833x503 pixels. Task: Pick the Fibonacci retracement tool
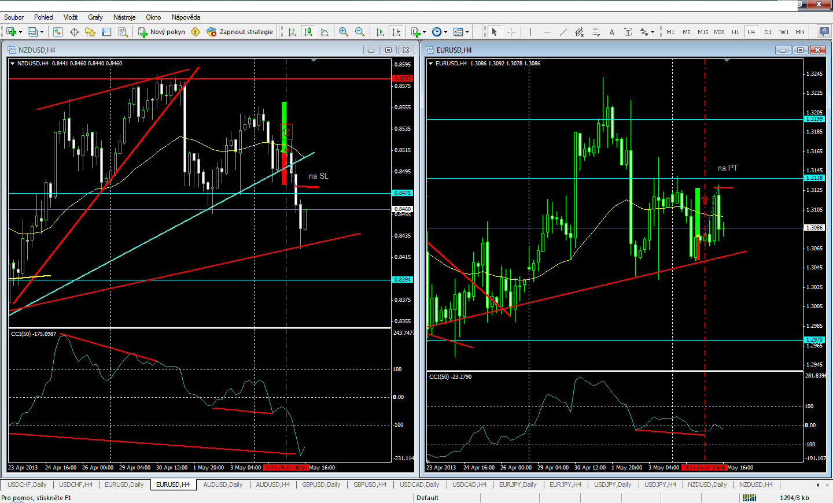pos(595,32)
